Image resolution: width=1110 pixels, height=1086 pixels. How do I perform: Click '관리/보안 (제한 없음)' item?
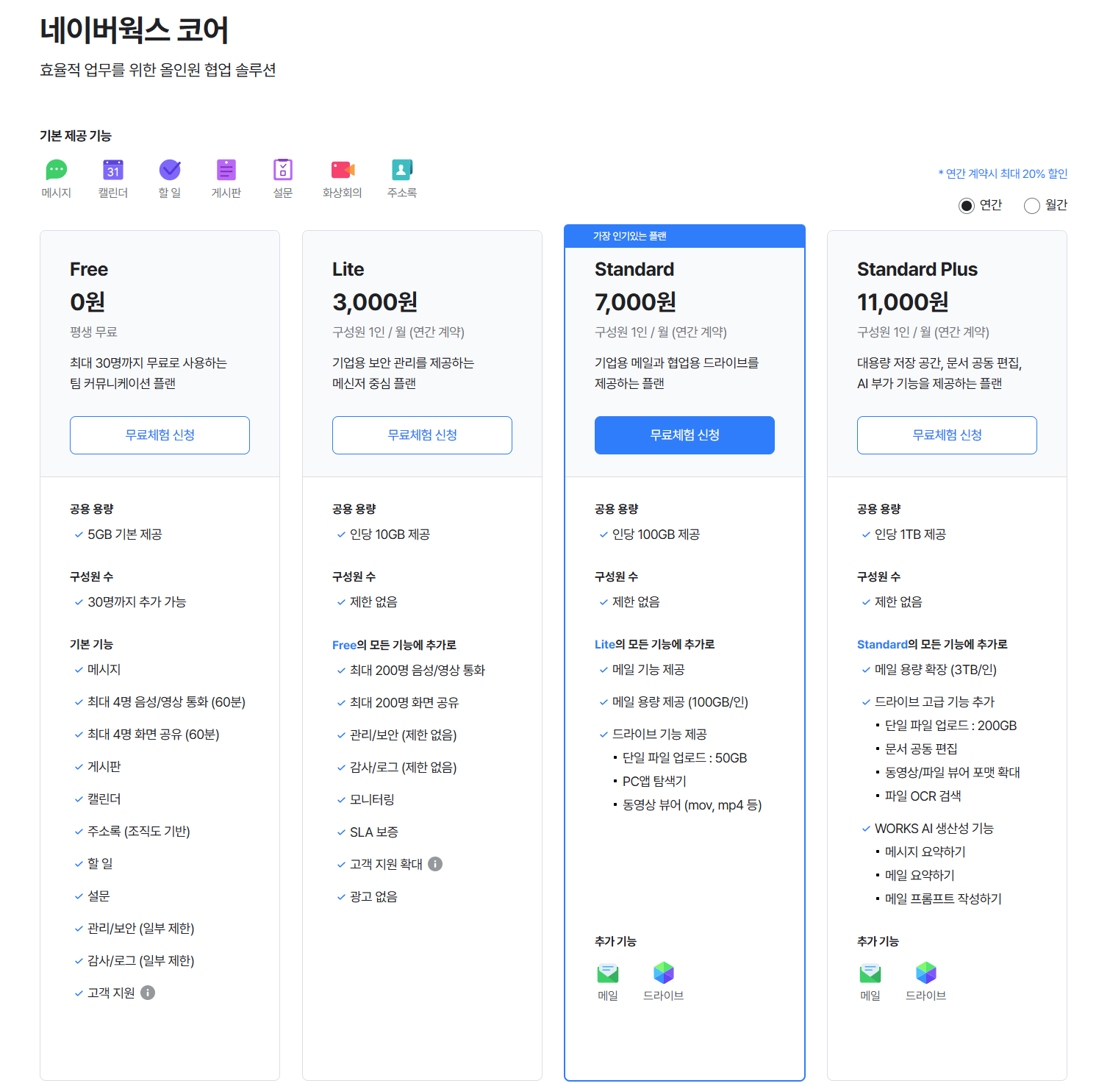[x=404, y=735]
